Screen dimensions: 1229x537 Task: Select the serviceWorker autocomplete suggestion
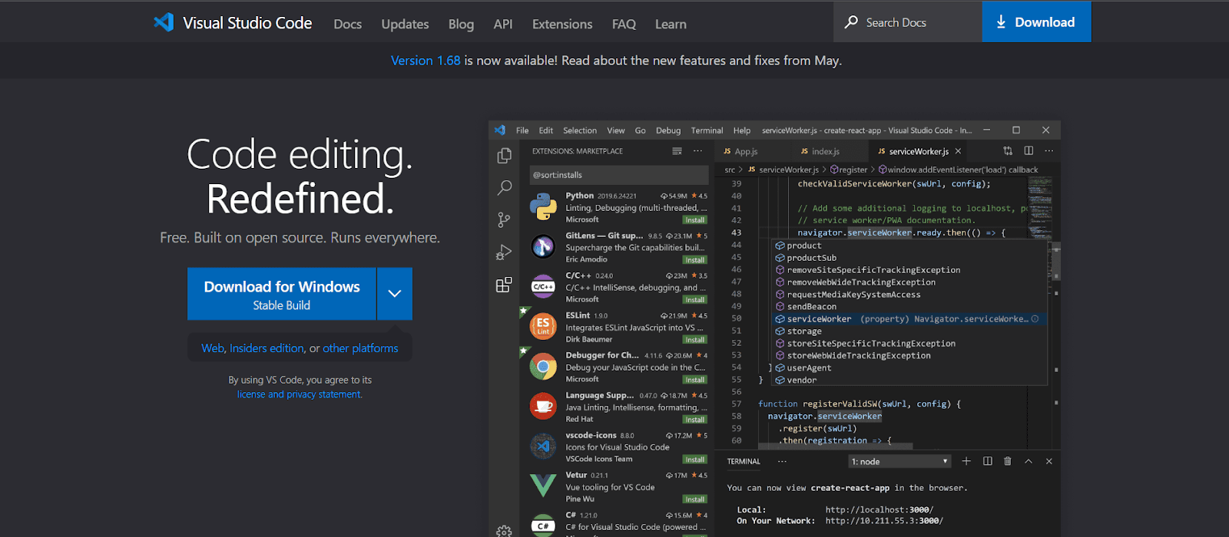pos(909,319)
